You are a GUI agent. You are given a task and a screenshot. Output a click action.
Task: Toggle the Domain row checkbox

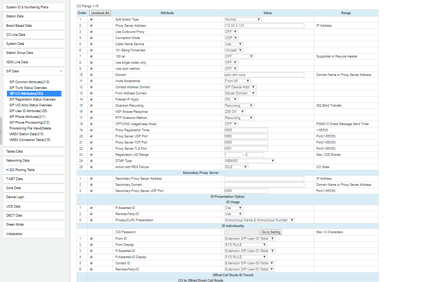click(91, 75)
